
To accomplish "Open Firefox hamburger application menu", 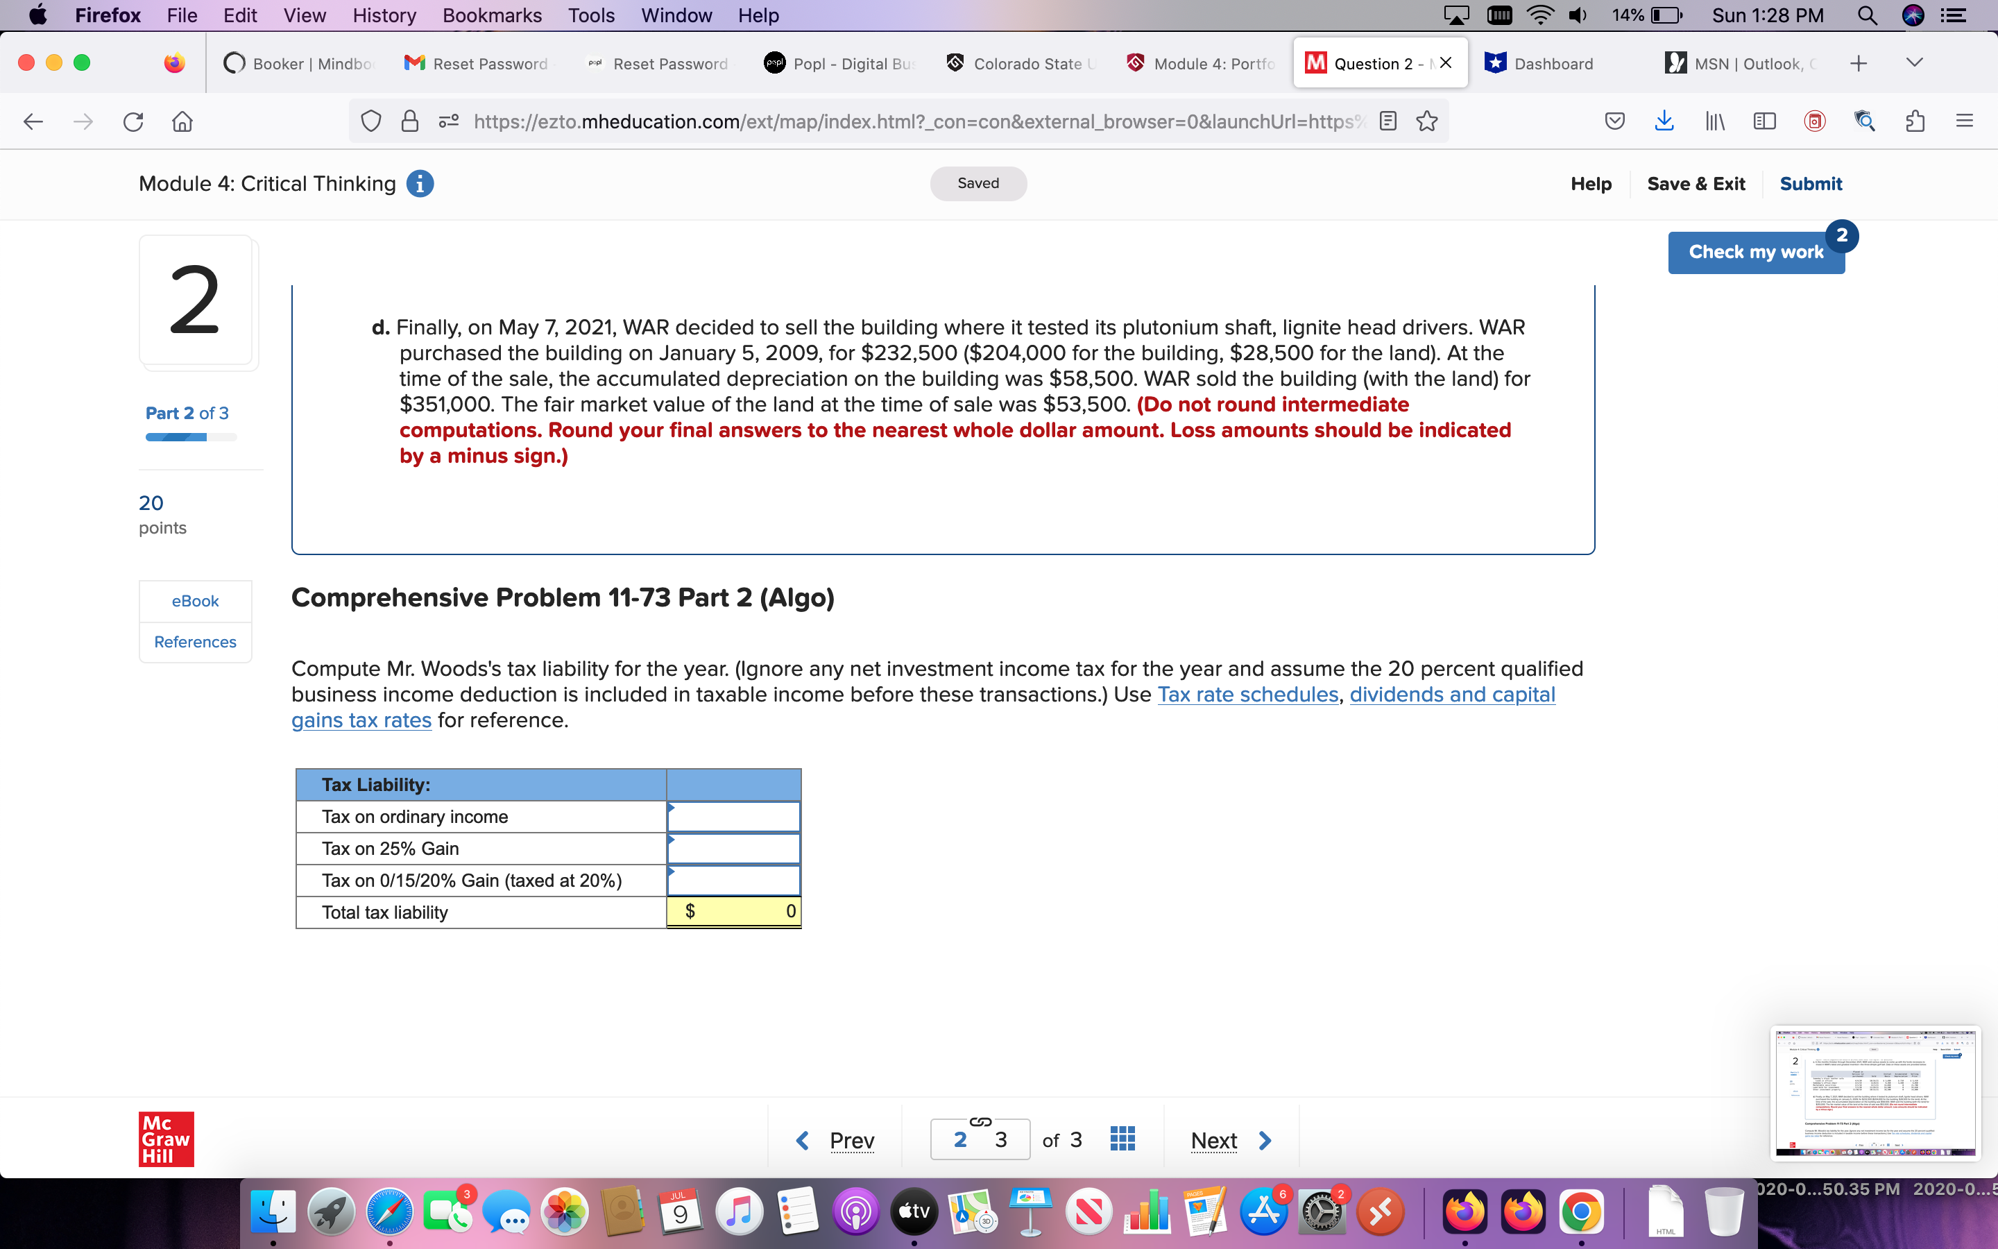I will (1964, 121).
